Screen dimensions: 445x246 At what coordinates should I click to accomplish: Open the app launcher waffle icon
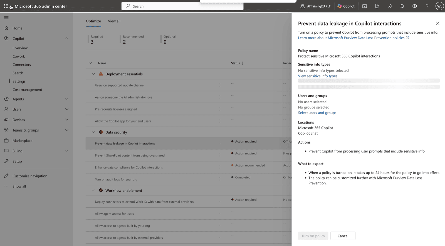[6, 6]
